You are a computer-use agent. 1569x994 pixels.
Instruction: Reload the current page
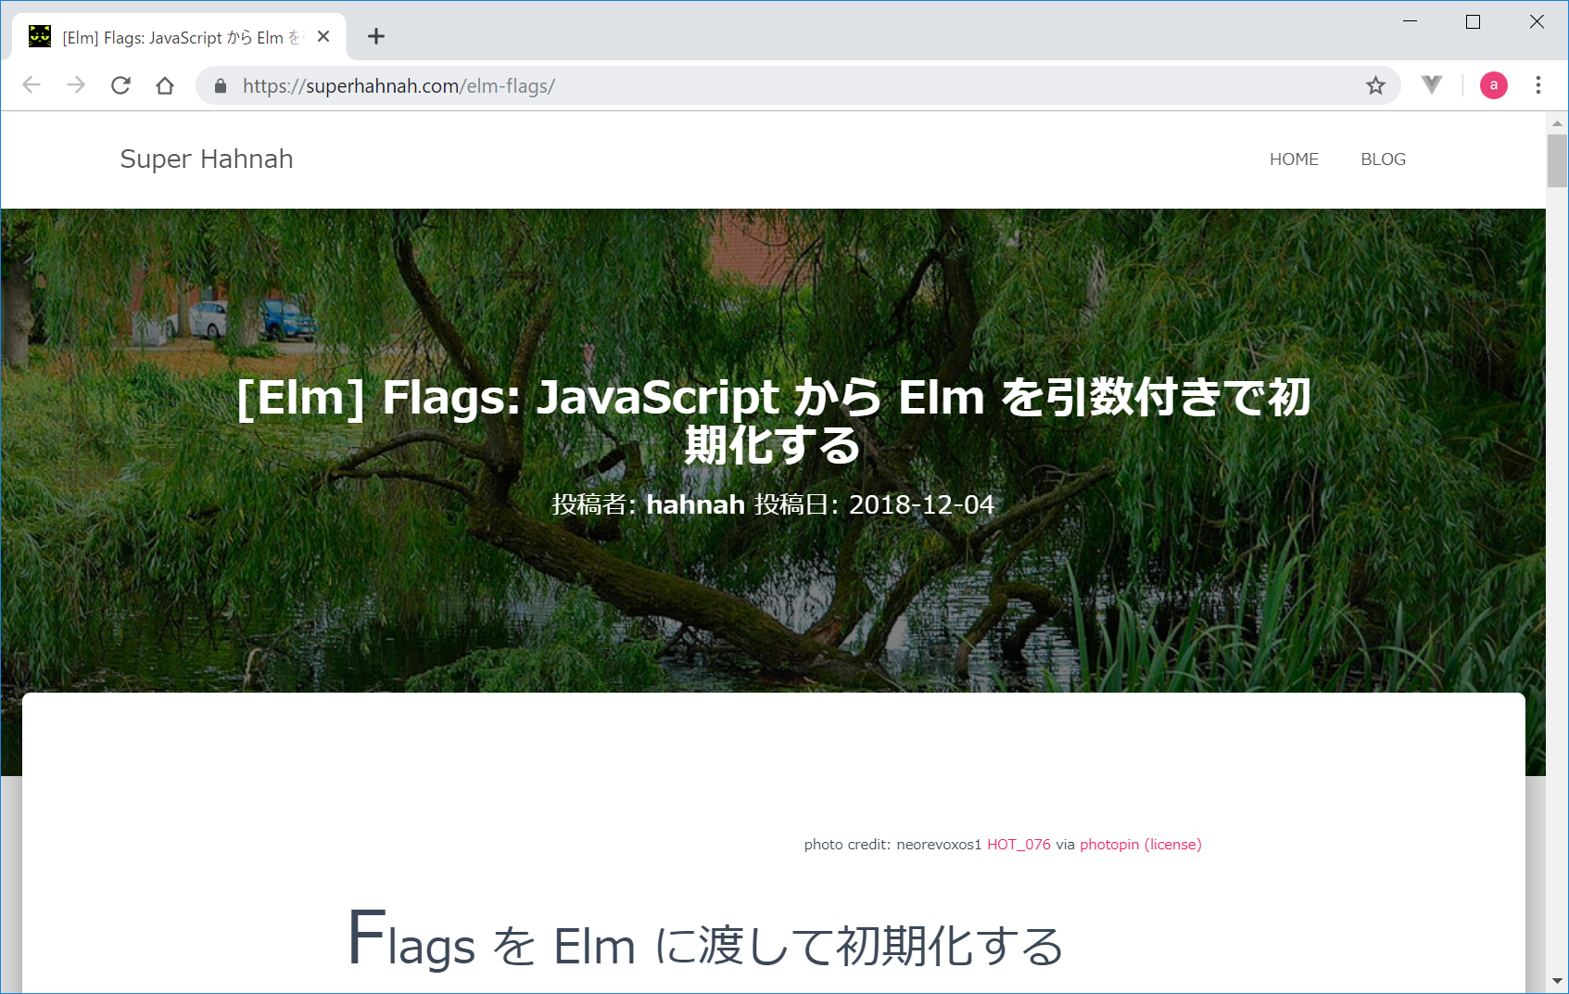[120, 85]
